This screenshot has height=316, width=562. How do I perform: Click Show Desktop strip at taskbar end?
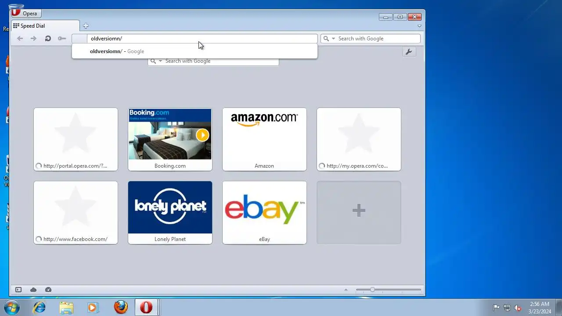click(x=558, y=307)
